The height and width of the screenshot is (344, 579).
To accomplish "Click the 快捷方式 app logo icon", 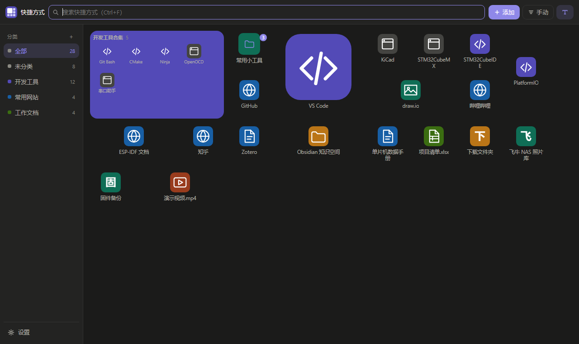I will pyautogui.click(x=11, y=12).
